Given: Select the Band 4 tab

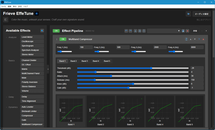Looking at the screenshot, I should coord(96,61).
